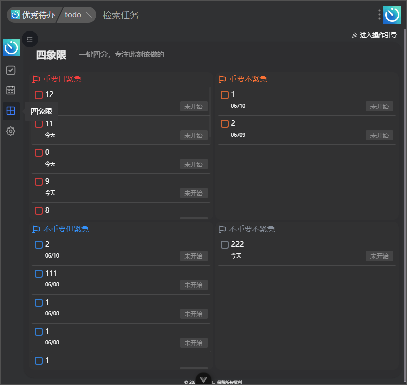
Task: Mark task 0 as complete
Action: coord(39,153)
